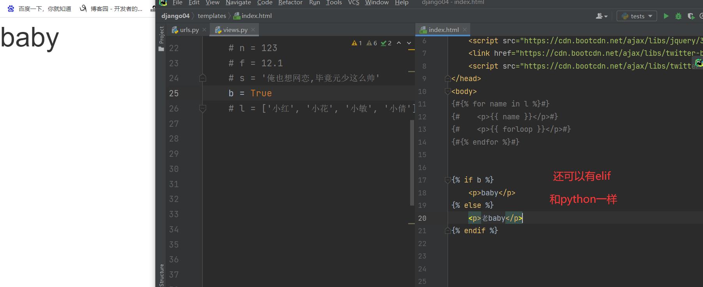Open the Window menu
703x287 pixels.
[377, 2]
